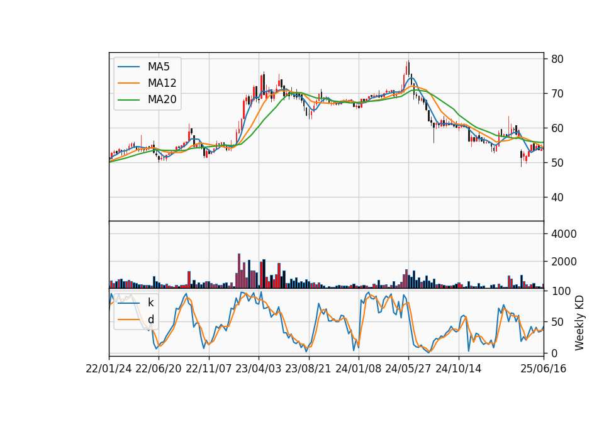Click the price axis value 80
The image size is (604, 434).
(557, 59)
